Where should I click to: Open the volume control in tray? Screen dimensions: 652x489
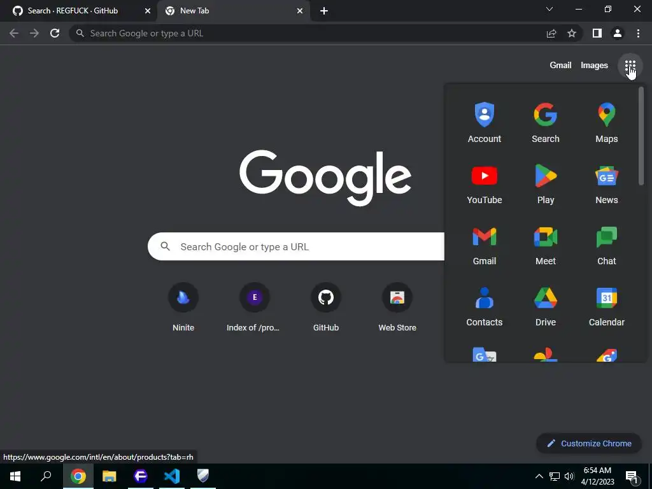click(569, 476)
